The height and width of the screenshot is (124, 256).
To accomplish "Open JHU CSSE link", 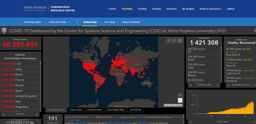I will pyautogui.click(x=80, y=123).
